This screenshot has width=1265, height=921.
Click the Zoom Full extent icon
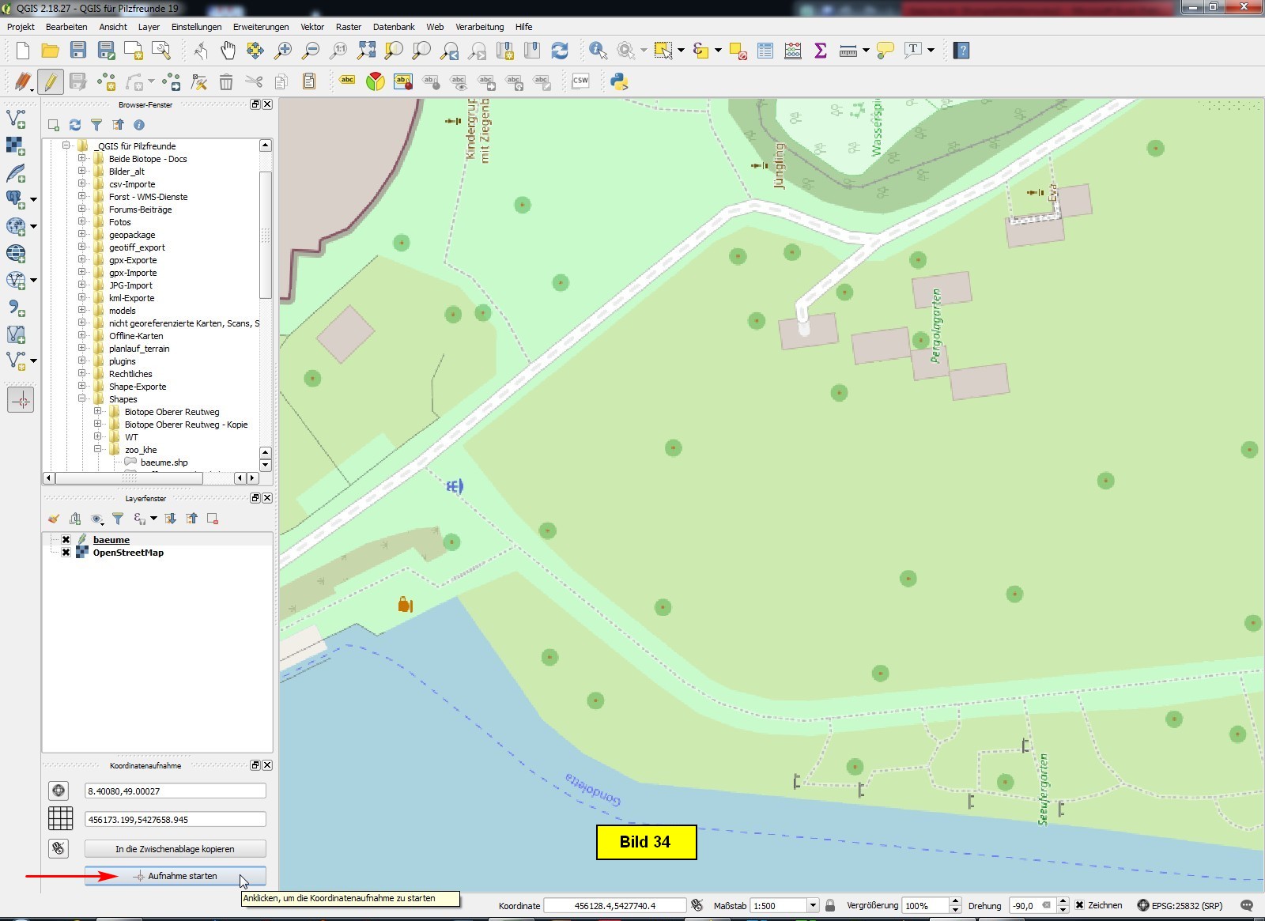coord(366,51)
